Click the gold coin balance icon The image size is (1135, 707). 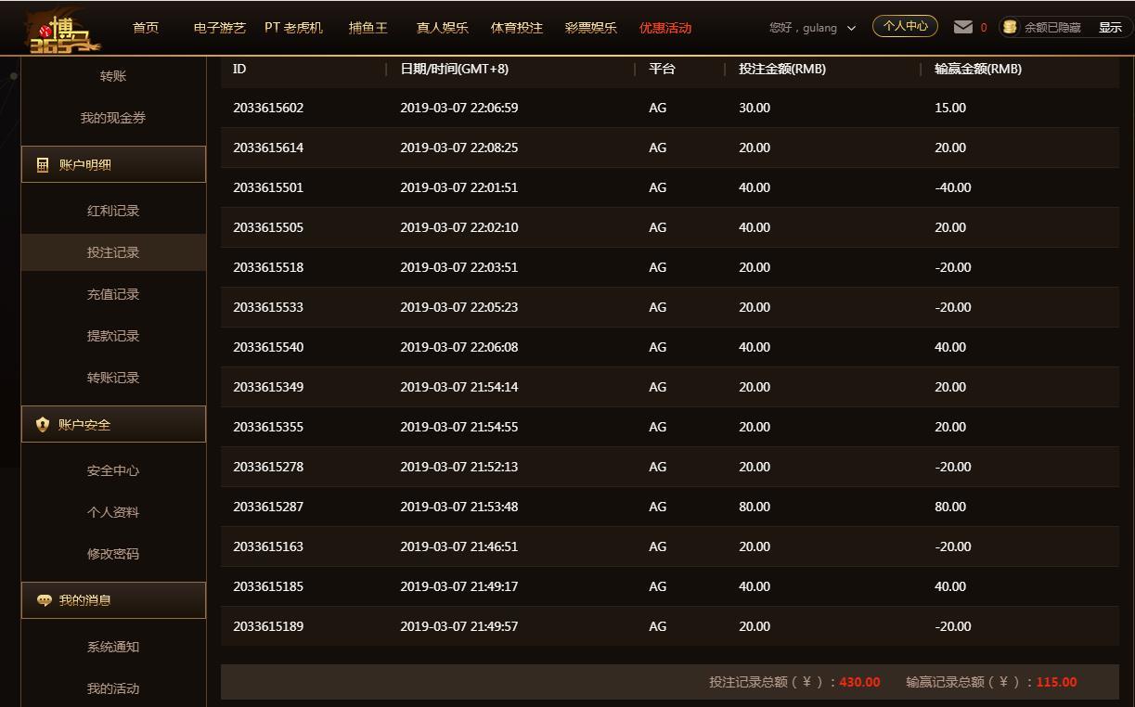1010,27
